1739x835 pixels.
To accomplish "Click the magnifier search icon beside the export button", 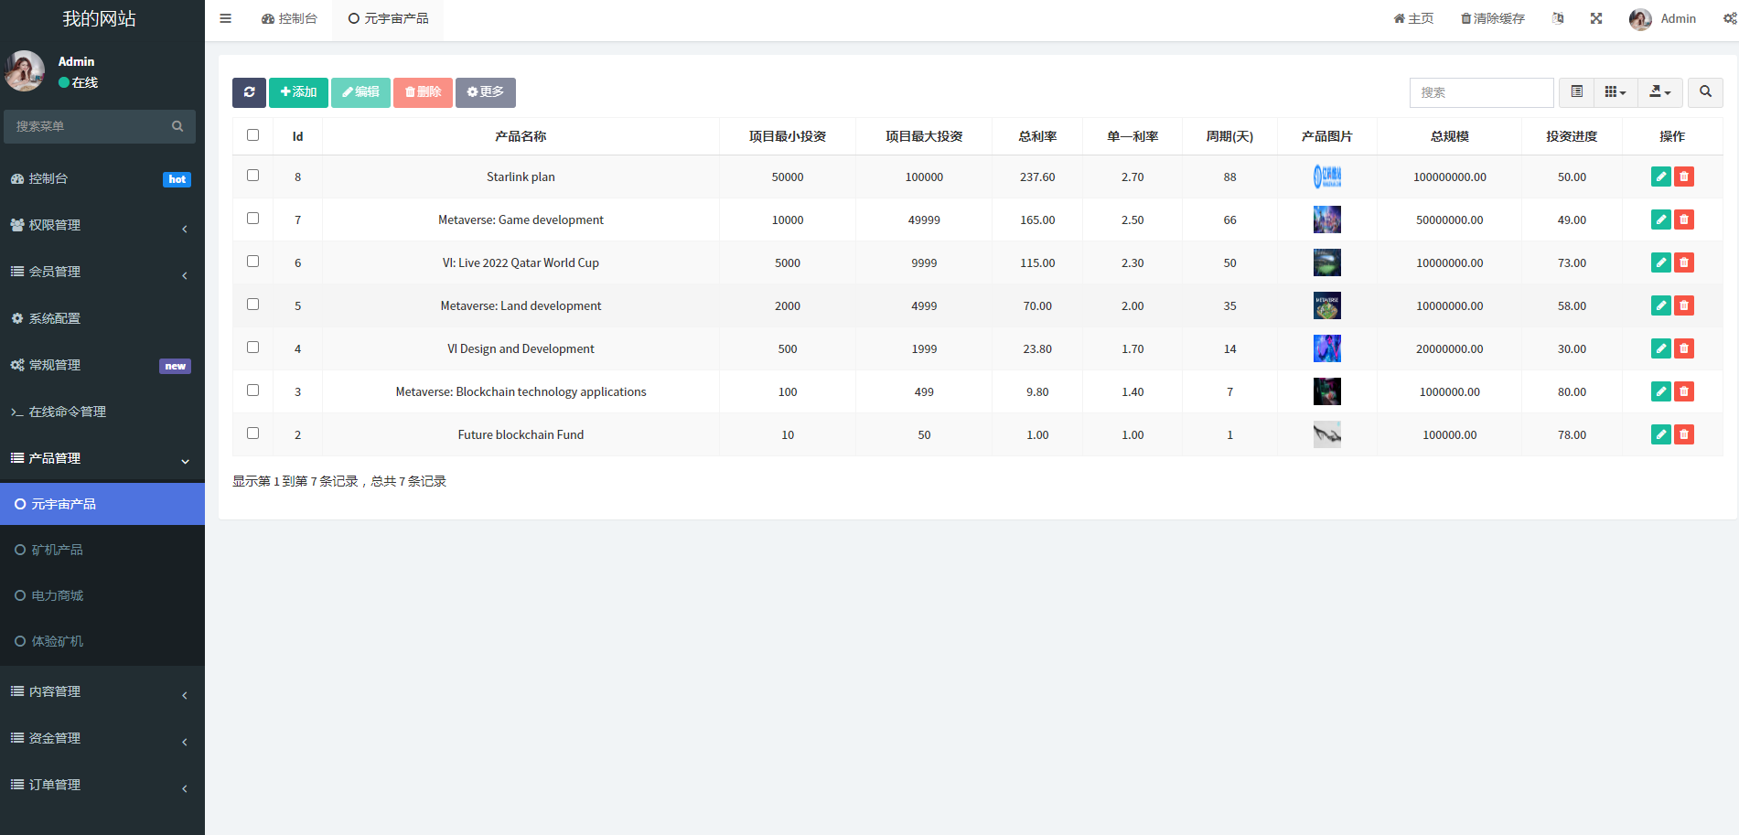I will pos(1705,92).
